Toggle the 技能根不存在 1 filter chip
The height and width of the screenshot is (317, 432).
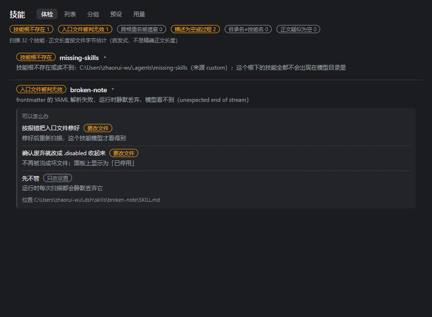31,29
